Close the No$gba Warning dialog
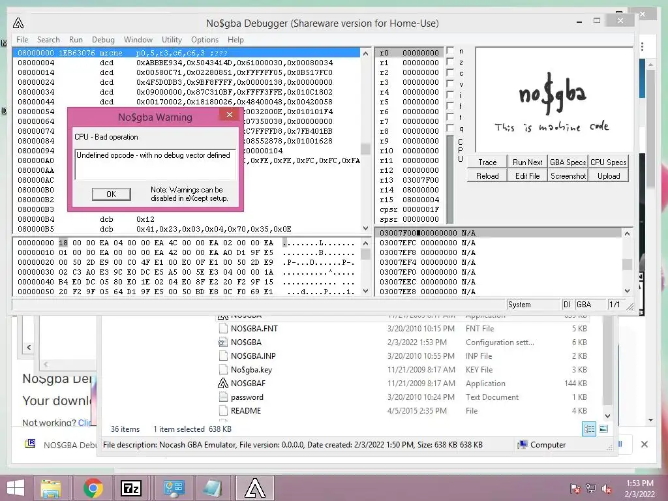Viewport: 668px width, 501px height. pos(230,115)
